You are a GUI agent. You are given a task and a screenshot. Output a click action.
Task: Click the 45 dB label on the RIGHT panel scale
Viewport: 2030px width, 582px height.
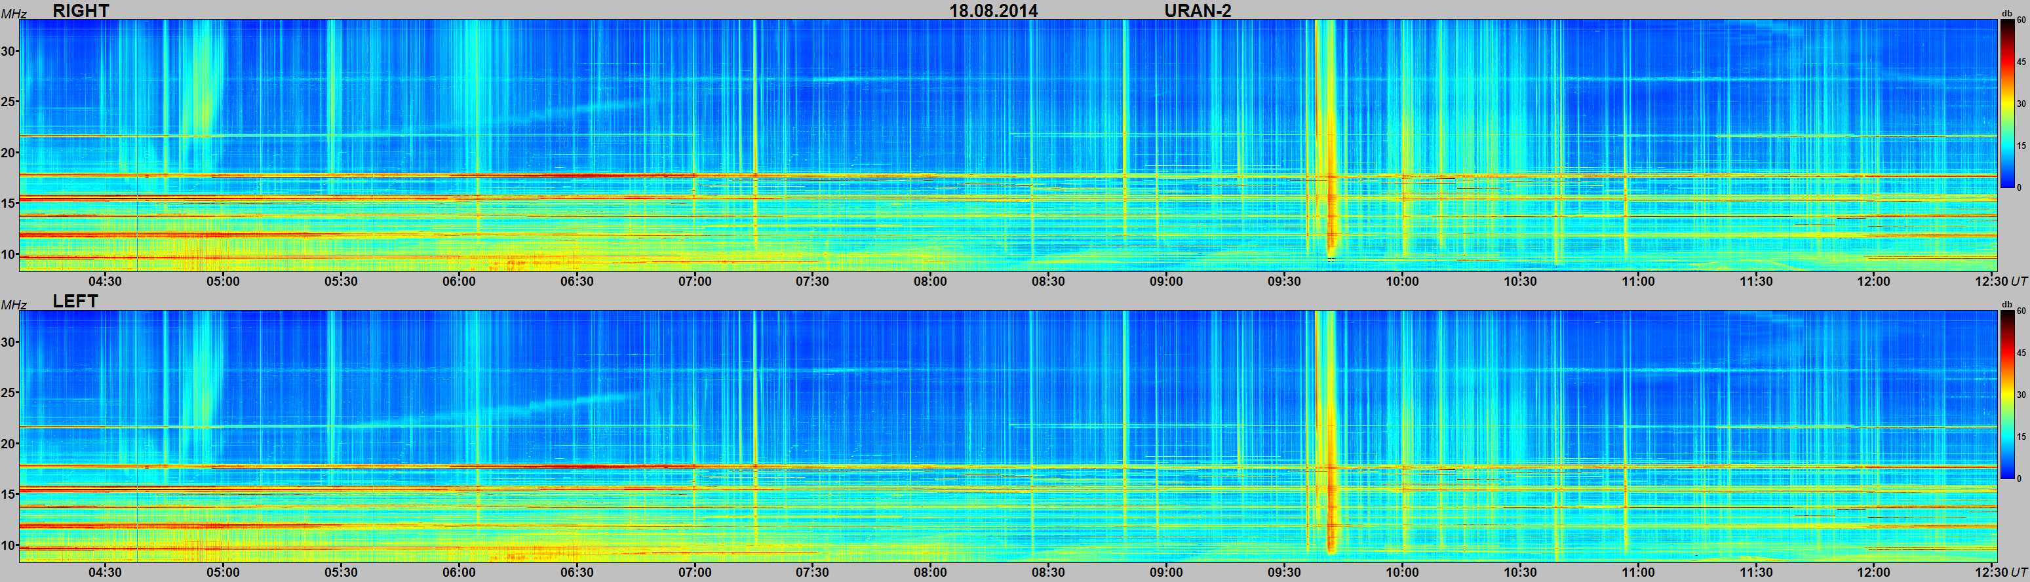click(x=2021, y=62)
